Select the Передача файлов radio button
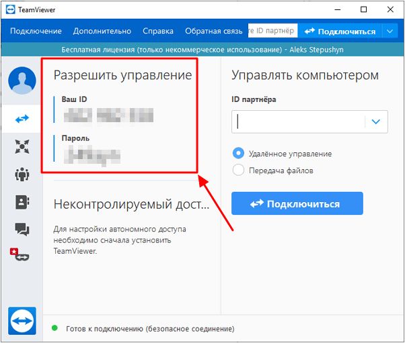Viewport: 405px width, 343px height. click(x=238, y=170)
